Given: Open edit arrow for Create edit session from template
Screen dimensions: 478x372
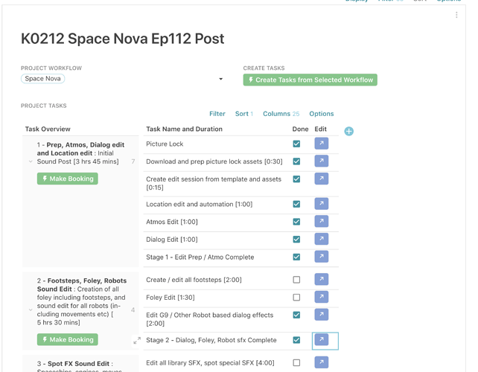Looking at the screenshot, I should pyautogui.click(x=322, y=179).
